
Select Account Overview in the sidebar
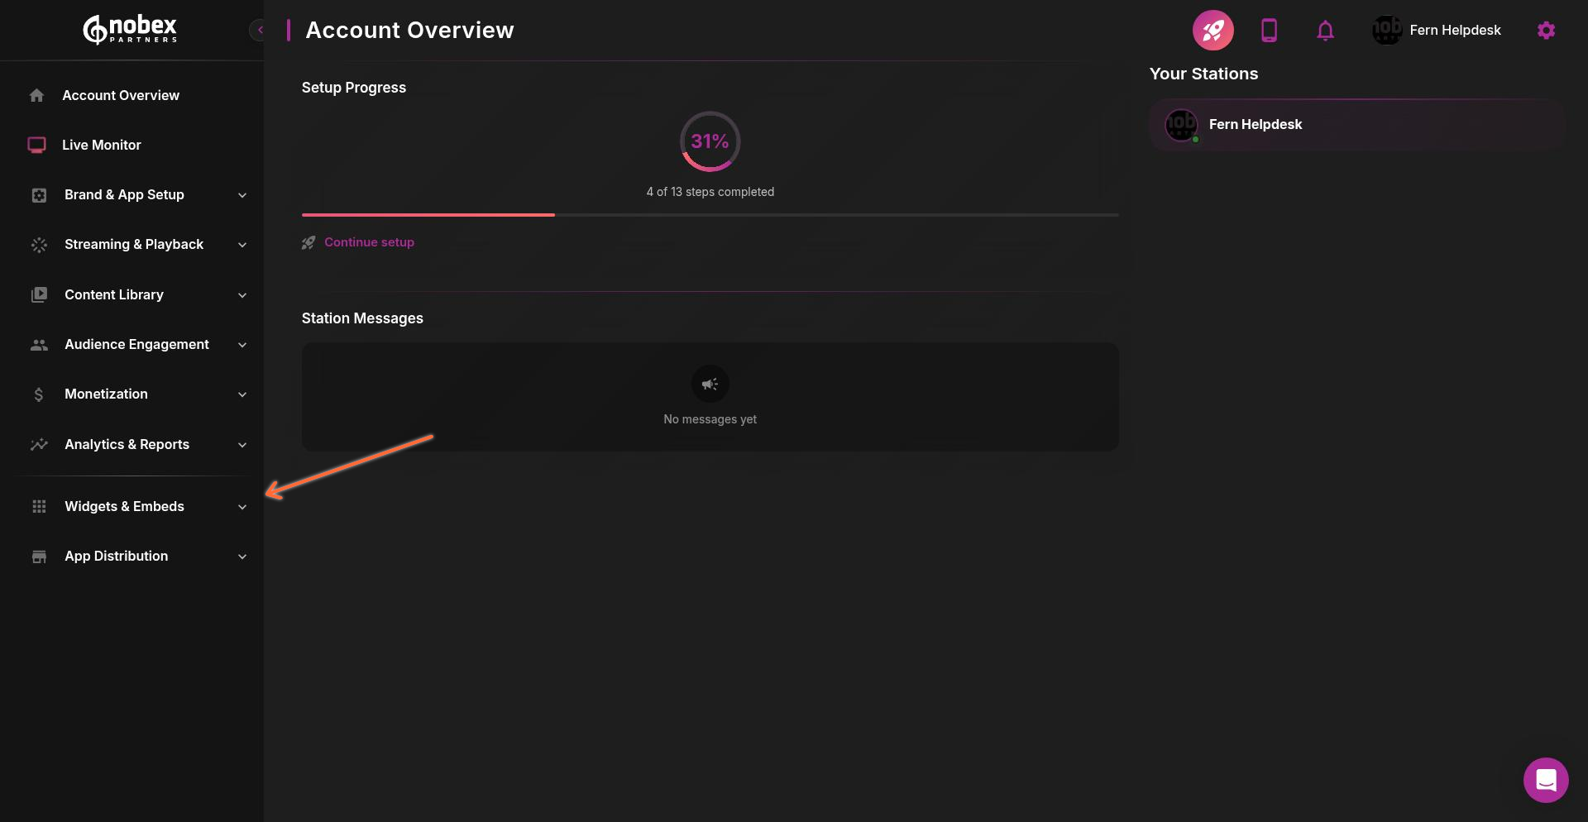[120, 95]
